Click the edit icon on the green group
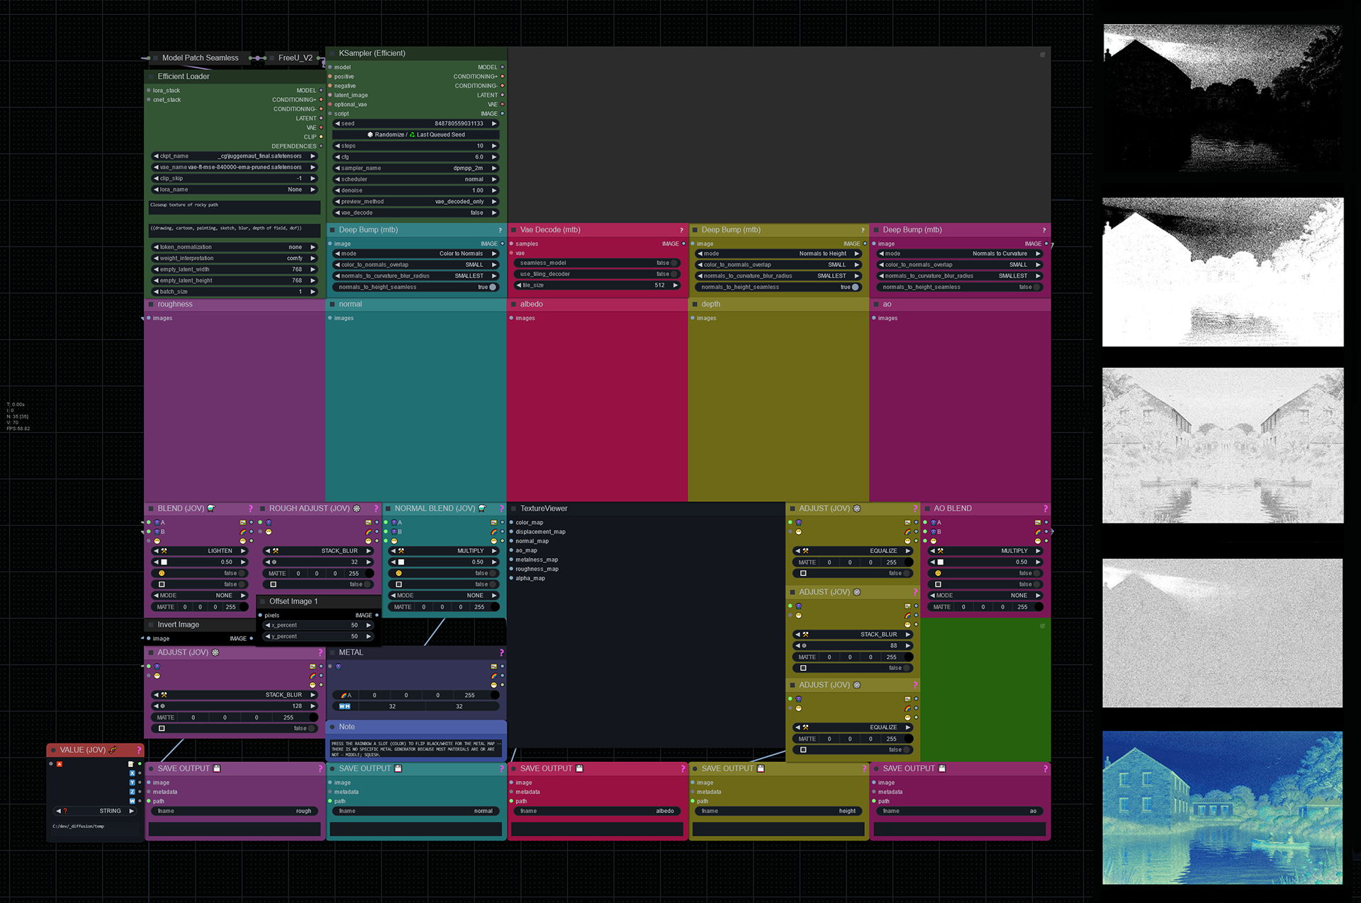Image resolution: width=1361 pixels, height=903 pixels. (x=1043, y=625)
